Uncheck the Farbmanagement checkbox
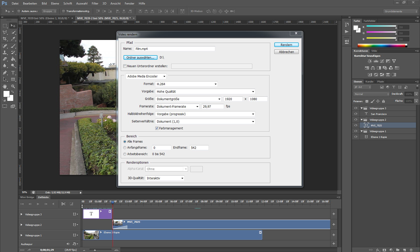Viewport: 420px width, 252px height. tap(157, 128)
